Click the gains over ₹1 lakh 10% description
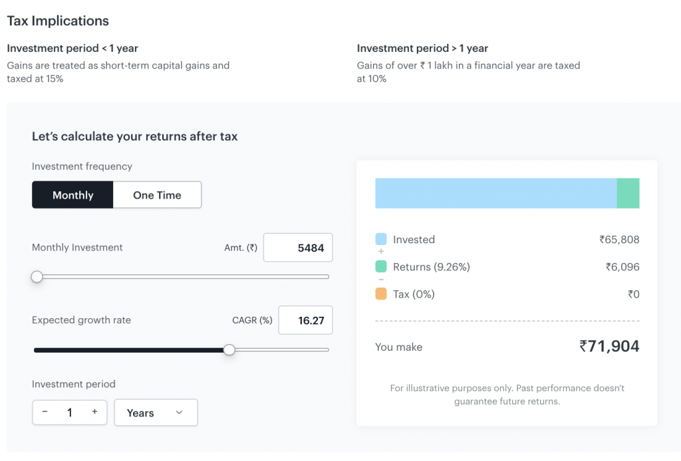 pyautogui.click(x=469, y=72)
